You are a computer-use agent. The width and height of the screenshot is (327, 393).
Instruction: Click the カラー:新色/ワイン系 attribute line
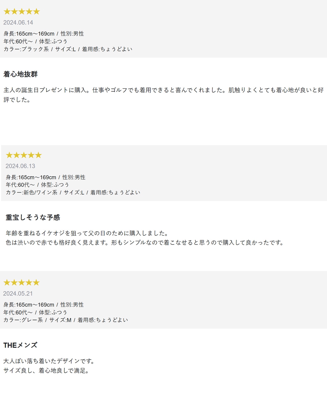click(x=73, y=192)
